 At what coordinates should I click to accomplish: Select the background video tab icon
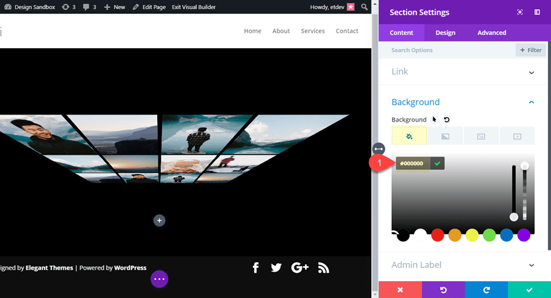[517, 136]
